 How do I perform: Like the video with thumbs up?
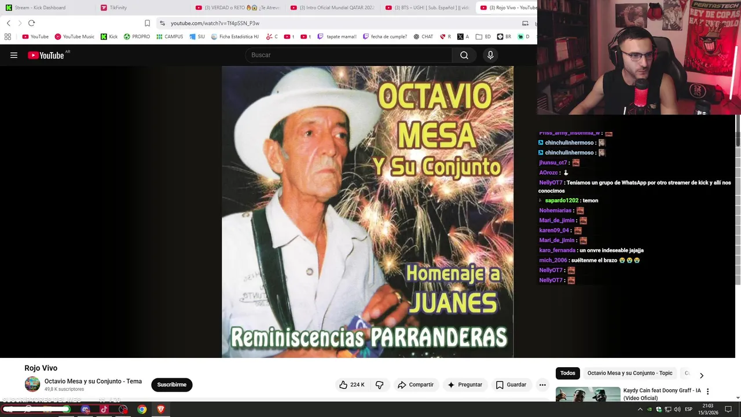tap(352, 385)
